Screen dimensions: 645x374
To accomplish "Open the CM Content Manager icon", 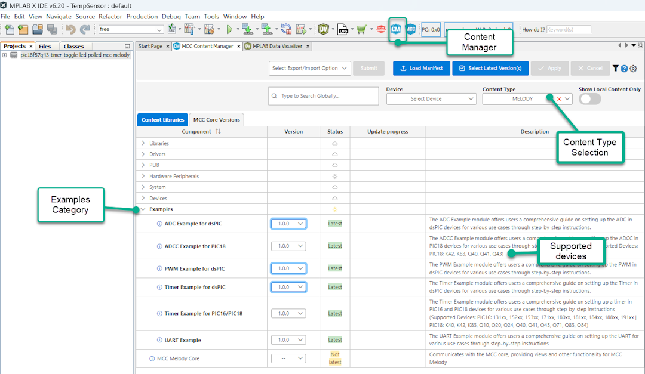I will [396, 29].
